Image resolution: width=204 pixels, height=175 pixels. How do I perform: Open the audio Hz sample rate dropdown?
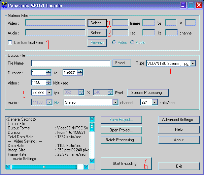click(49, 102)
